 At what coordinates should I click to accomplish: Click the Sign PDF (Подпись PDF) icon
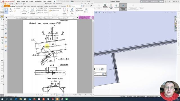pos(72,11)
